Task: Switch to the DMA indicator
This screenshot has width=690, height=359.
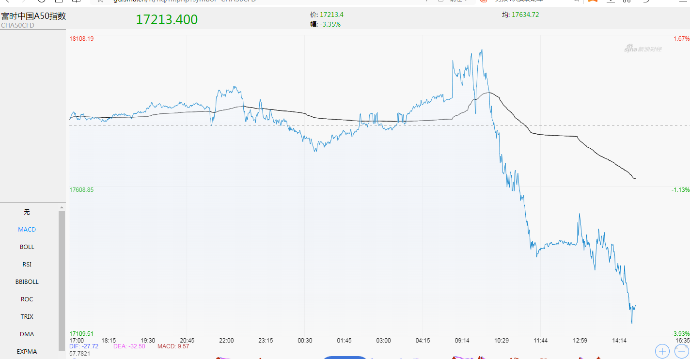Action: [27, 334]
